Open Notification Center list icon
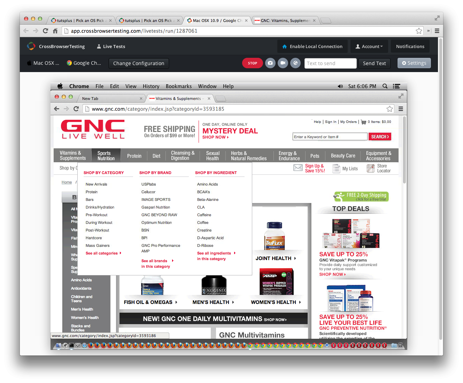The image size is (463, 383). pyautogui.click(x=396, y=86)
